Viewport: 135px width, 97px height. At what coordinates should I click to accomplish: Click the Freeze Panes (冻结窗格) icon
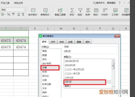click(x=126, y=11)
